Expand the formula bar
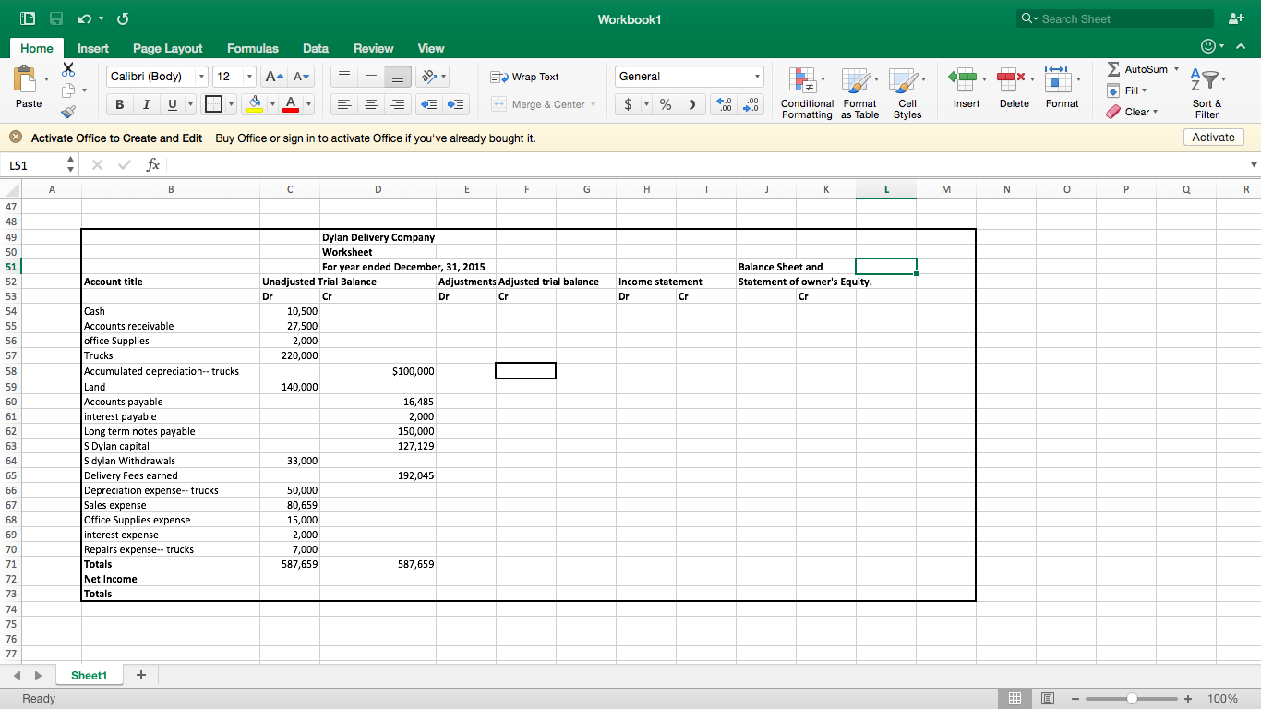The image size is (1261, 709). click(x=1253, y=165)
